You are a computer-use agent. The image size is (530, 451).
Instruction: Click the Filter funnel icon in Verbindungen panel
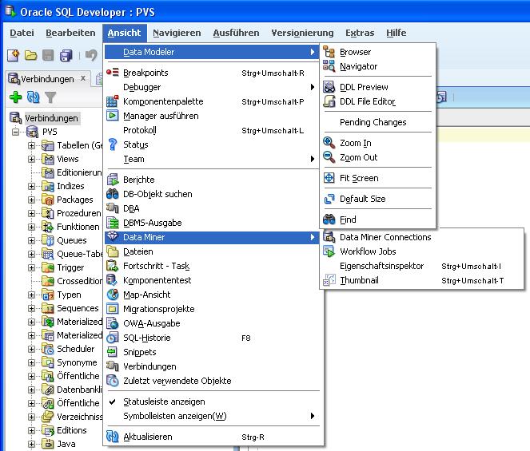click(50, 97)
